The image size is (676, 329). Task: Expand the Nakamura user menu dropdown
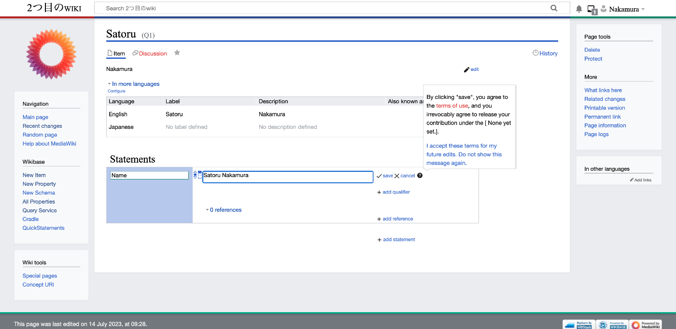coord(624,8)
